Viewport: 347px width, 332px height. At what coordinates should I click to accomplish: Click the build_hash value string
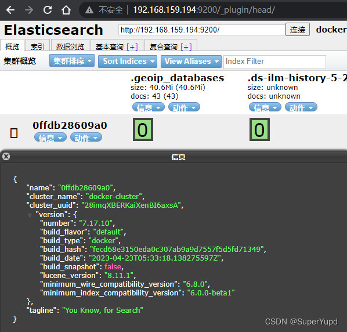[x=176, y=249]
